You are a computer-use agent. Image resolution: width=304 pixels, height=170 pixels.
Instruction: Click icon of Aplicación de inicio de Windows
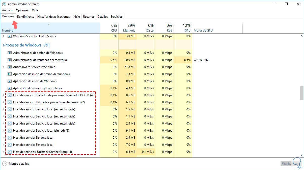10,81
